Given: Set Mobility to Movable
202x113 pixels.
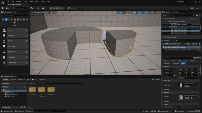Looking at the screenshot, I should (194, 78).
